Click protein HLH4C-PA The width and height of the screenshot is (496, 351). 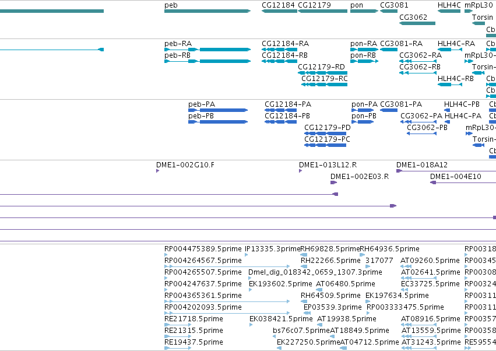(x=447, y=122)
